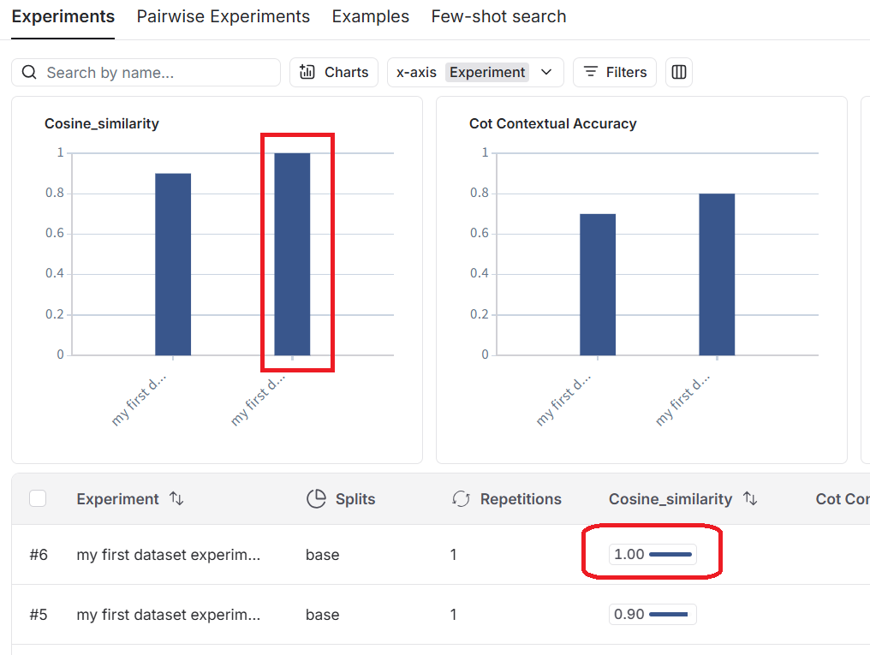Image resolution: width=870 pixels, height=655 pixels.
Task: Expand the x-axis chevron arrow
Action: click(547, 73)
